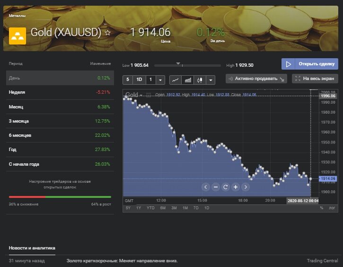
Task: Toggle the percent scale on the chart
Action: pyautogui.click(x=321, y=208)
